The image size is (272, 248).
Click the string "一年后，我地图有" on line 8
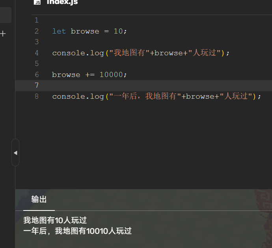(145, 96)
